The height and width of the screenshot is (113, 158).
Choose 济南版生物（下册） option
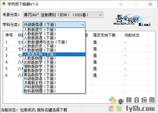click(x=54, y=83)
